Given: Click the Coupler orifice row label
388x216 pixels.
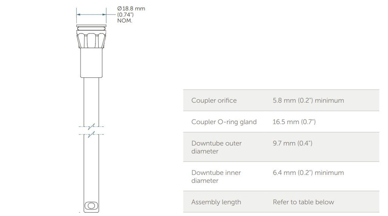Looking at the screenshot, I should [214, 100].
